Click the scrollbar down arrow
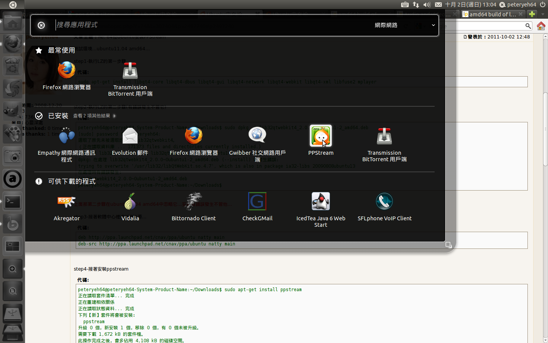548x343 pixels. pos(545,340)
